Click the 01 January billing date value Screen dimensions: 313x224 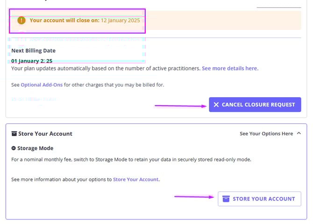tap(32, 61)
